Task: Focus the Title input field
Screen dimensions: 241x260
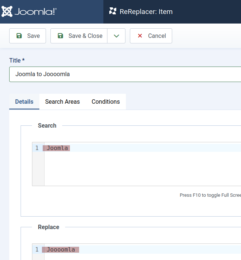Action: tap(125, 74)
